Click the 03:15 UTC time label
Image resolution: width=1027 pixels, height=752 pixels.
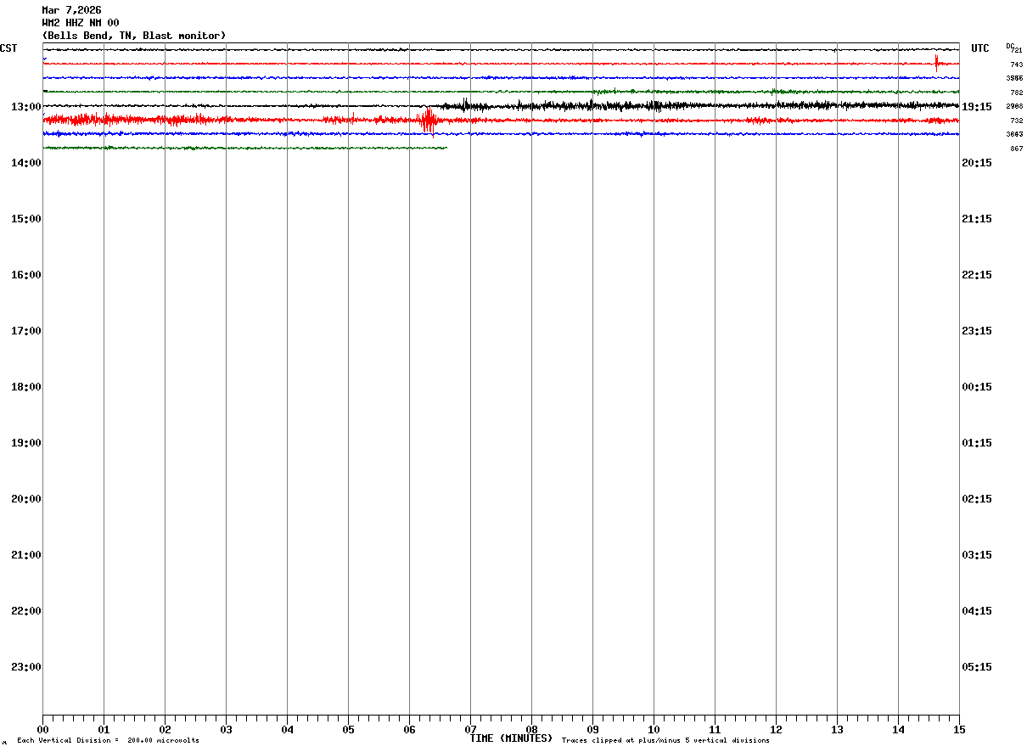[977, 555]
